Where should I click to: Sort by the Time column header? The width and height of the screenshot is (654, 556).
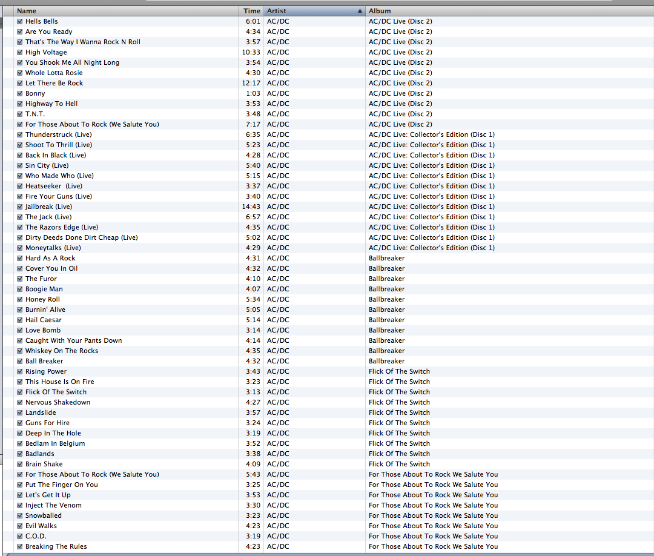251,11
